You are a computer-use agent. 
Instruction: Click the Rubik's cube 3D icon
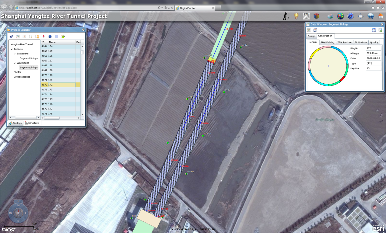pos(317,16)
